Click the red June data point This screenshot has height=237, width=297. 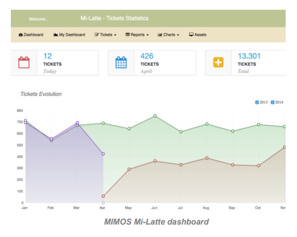tap(155, 161)
